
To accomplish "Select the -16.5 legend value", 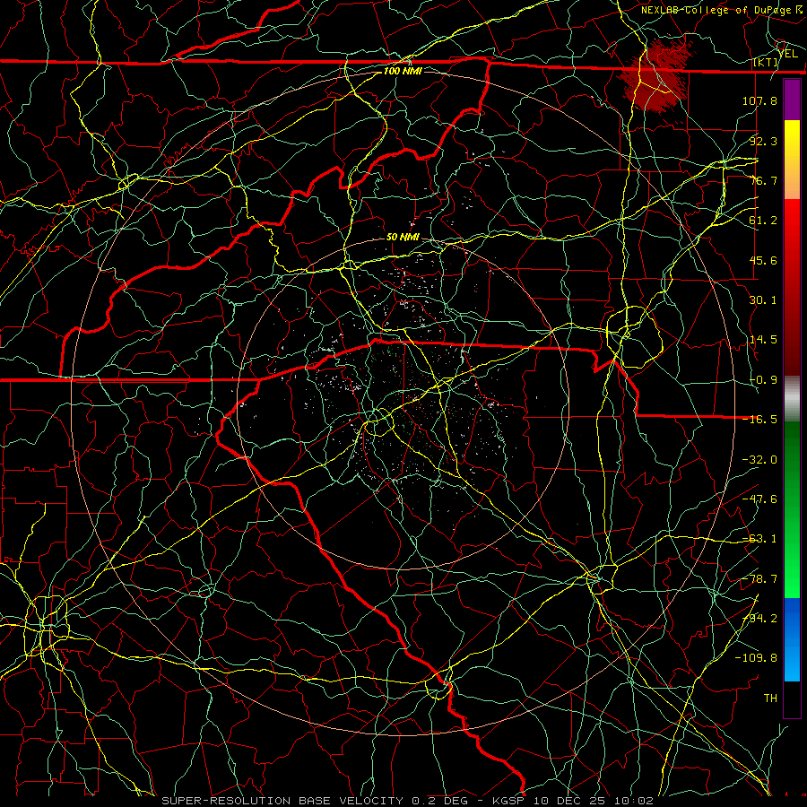I will click(759, 420).
